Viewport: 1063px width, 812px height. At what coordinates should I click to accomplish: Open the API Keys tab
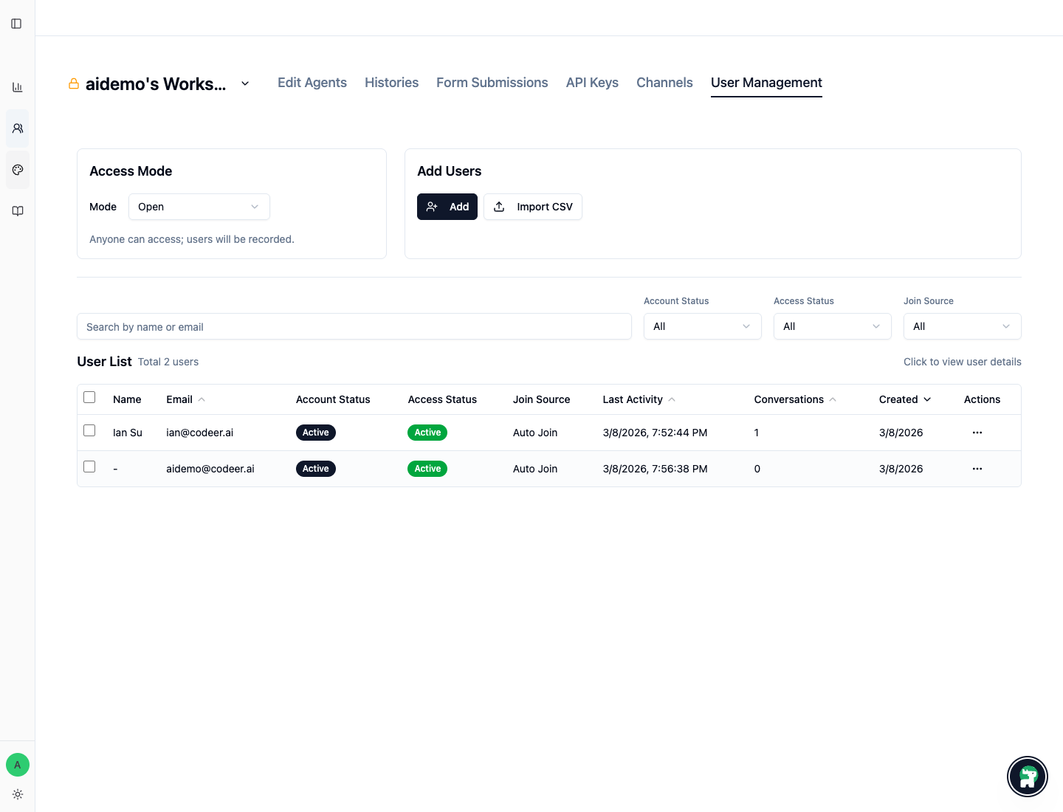(591, 82)
